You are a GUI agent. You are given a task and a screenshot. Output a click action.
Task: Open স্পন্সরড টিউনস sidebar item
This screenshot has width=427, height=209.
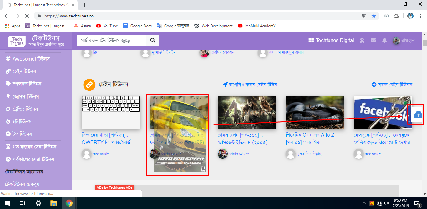tap(23, 84)
